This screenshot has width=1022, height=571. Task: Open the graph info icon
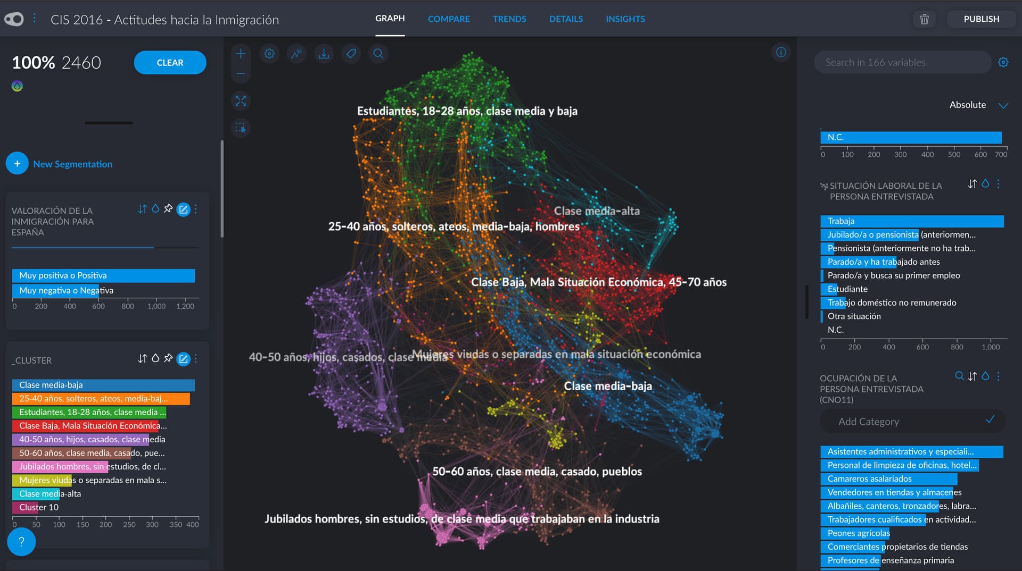[781, 52]
